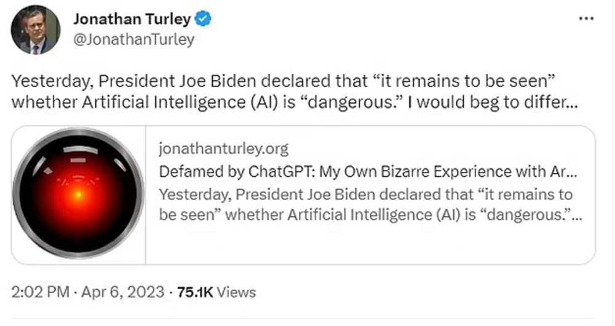Click the glowing red center of the lens image
Screen dimensions: 615x326
pos(78,195)
